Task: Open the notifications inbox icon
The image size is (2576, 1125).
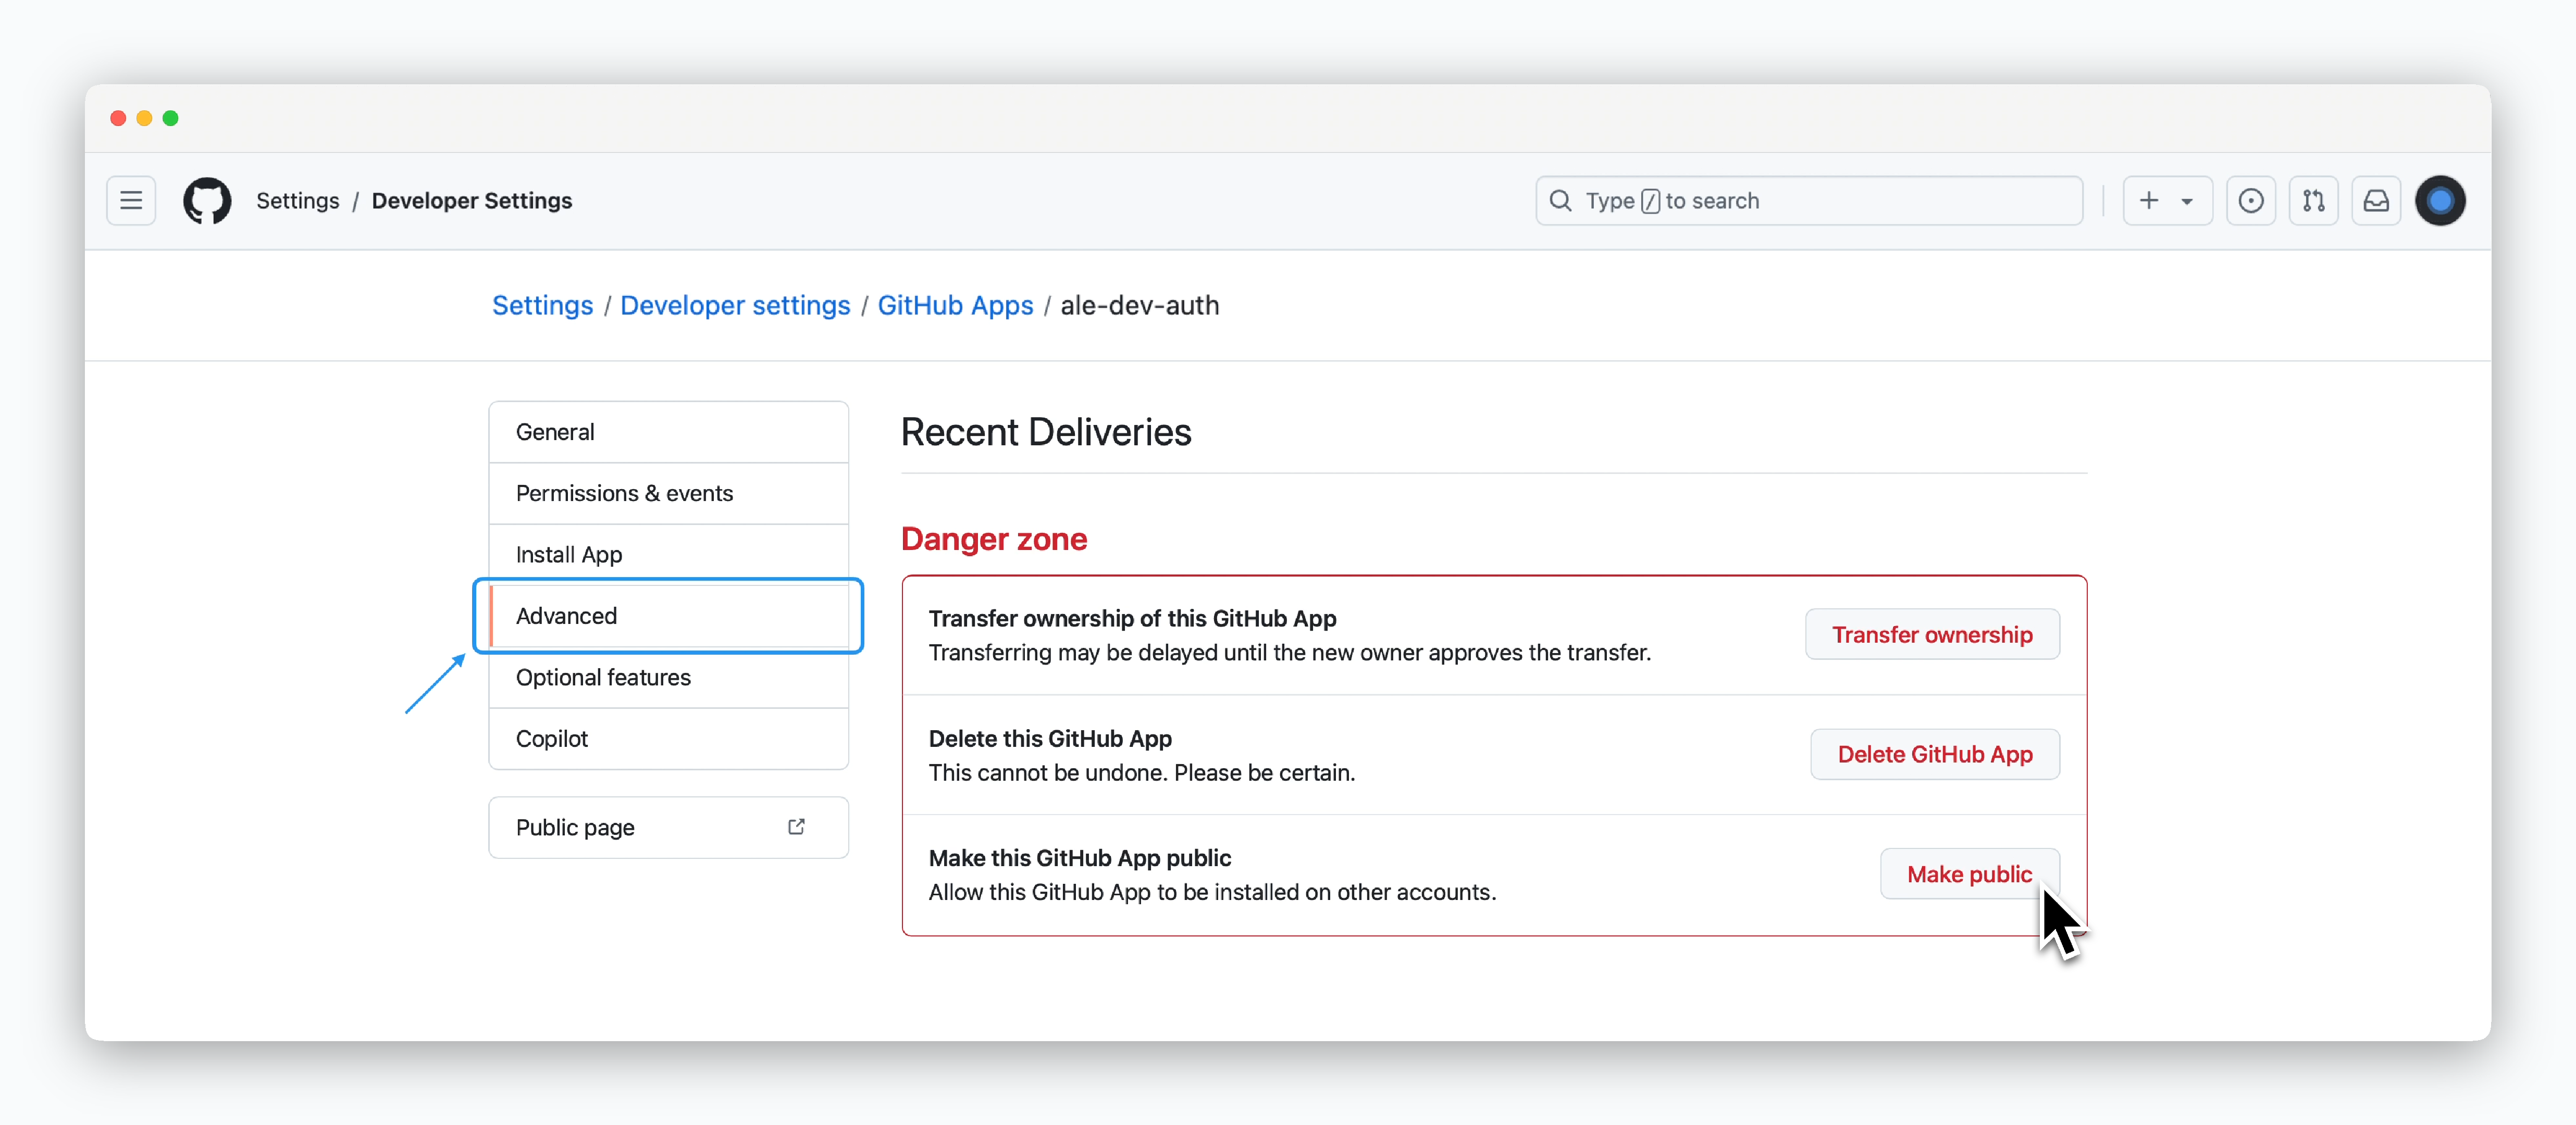Action: tap(2376, 201)
